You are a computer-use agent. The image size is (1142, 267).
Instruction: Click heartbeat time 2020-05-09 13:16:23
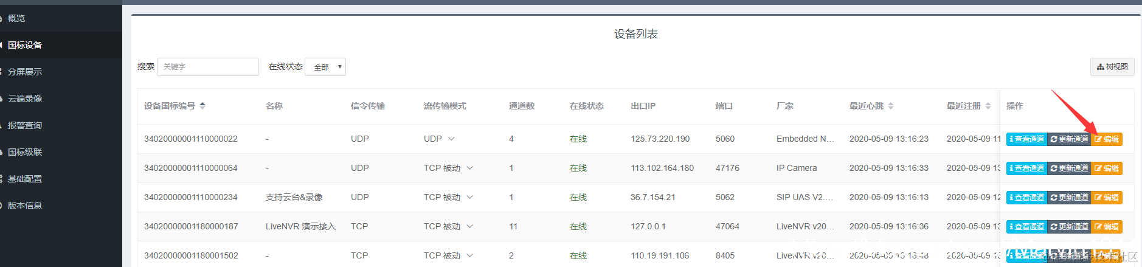pyautogui.click(x=889, y=139)
